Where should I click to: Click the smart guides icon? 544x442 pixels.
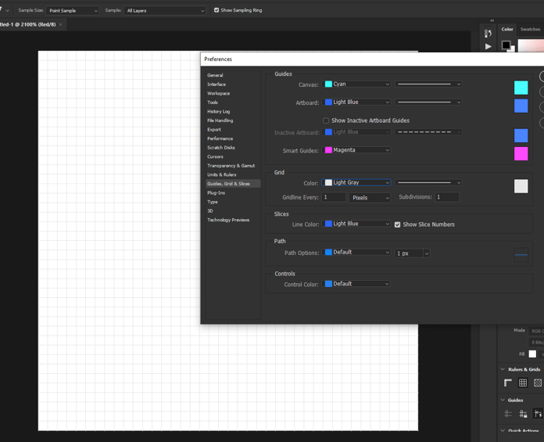[x=538, y=413]
